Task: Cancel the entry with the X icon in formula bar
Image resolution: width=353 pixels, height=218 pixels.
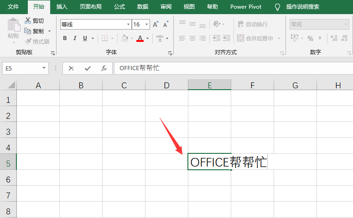Action: (x=71, y=68)
